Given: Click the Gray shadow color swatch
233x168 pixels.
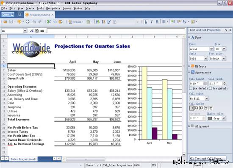Looking at the screenshot, I should point(210,118).
